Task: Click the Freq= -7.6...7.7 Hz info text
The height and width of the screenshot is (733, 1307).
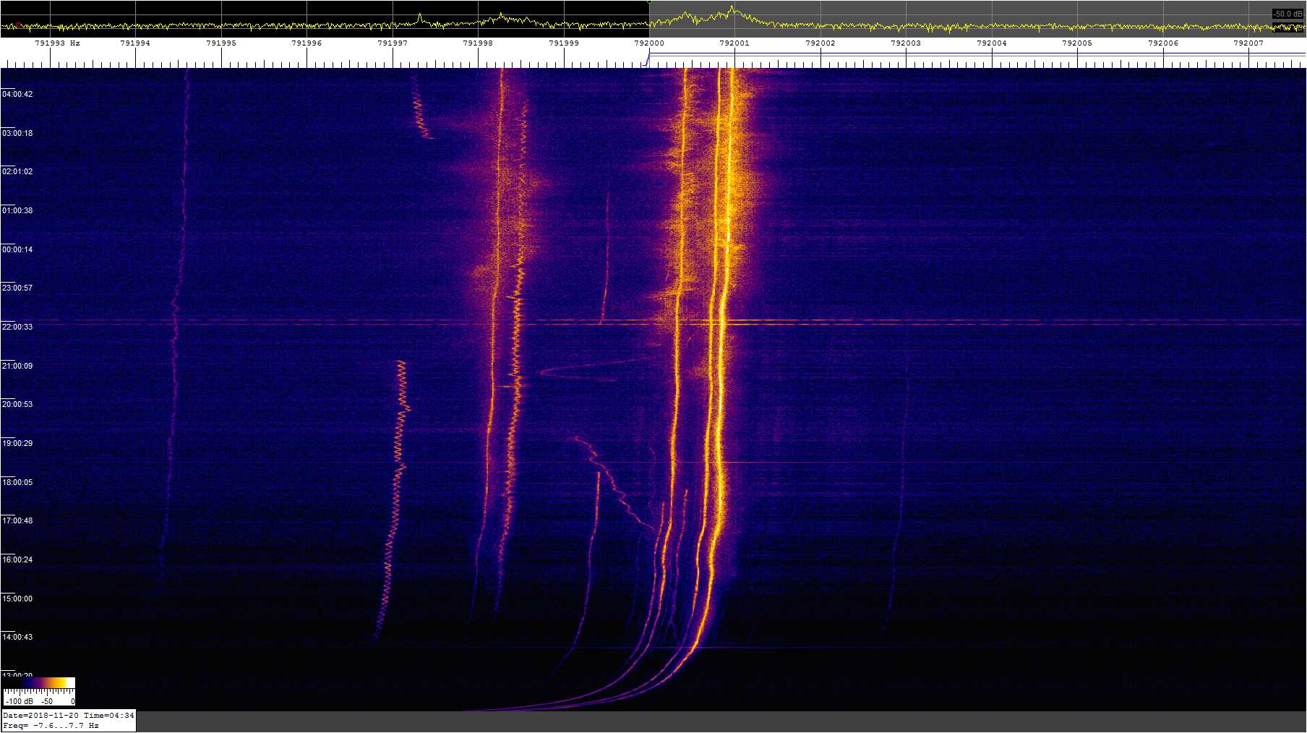Action: pyautogui.click(x=51, y=726)
